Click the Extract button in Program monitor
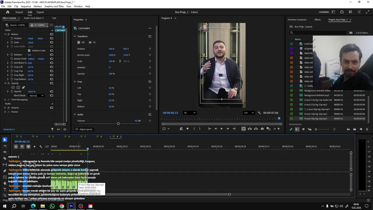 point(256,129)
